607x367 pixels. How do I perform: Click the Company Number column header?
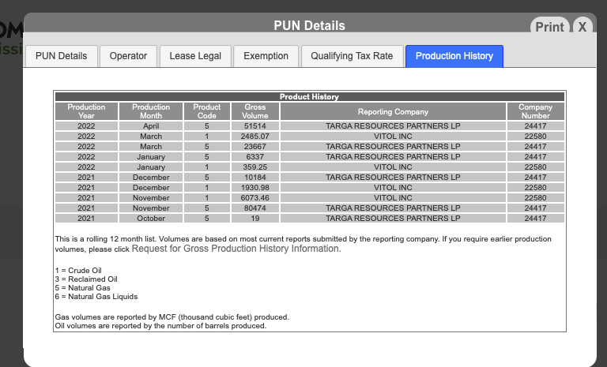[535, 111]
